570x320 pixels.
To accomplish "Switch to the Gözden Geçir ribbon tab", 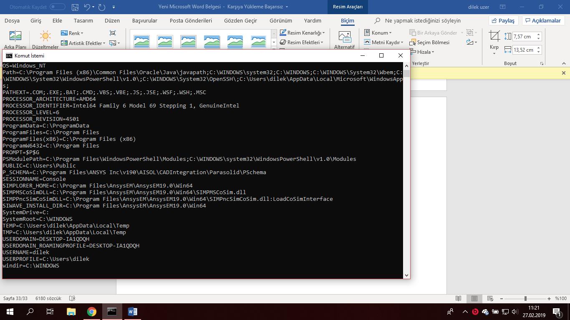I will 241,20.
